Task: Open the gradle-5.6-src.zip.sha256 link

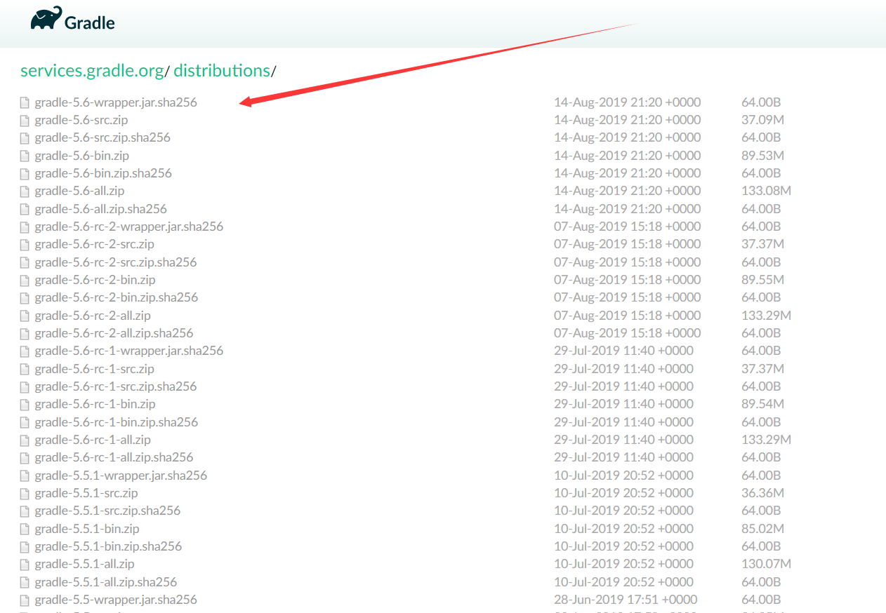Action: coord(103,137)
